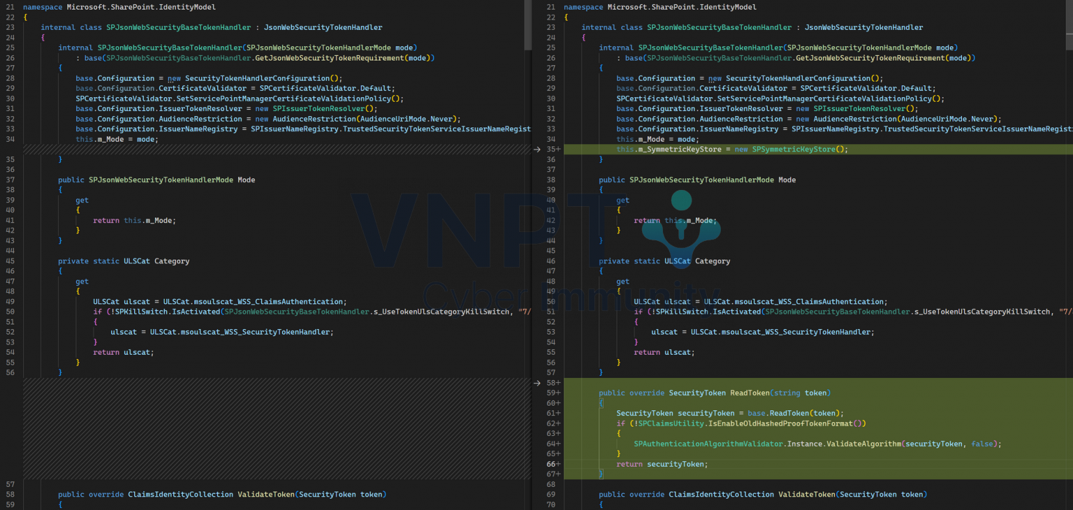Click msoulscat_WSS_ClaimsAuthentication line in left pane
This screenshot has width=1073, height=510.
pos(220,301)
